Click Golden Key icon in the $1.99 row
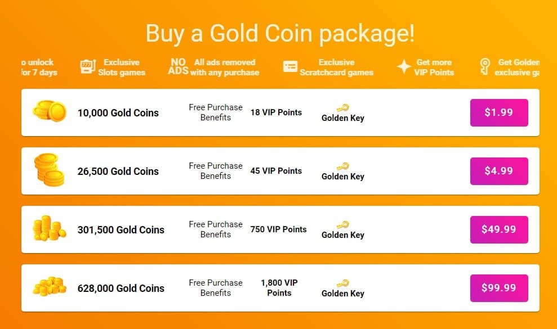 tap(343, 108)
